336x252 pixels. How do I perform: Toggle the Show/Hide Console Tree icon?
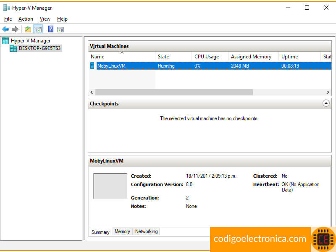click(x=38, y=29)
